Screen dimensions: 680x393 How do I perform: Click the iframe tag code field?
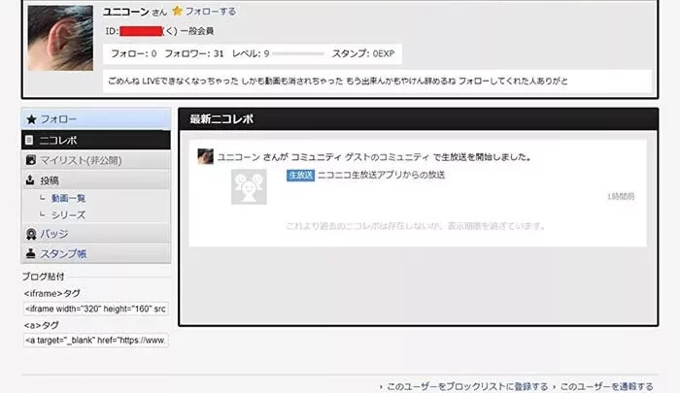point(96,309)
